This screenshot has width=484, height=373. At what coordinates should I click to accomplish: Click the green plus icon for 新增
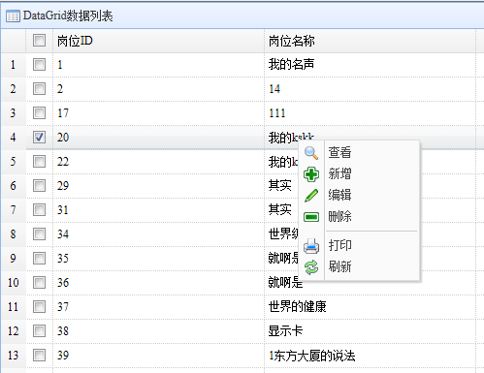311,174
